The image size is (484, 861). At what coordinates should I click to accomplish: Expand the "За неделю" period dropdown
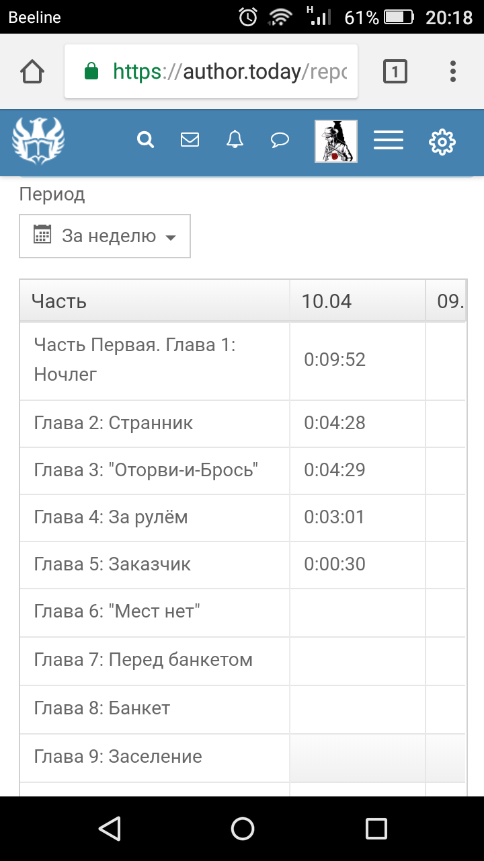click(105, 236)
